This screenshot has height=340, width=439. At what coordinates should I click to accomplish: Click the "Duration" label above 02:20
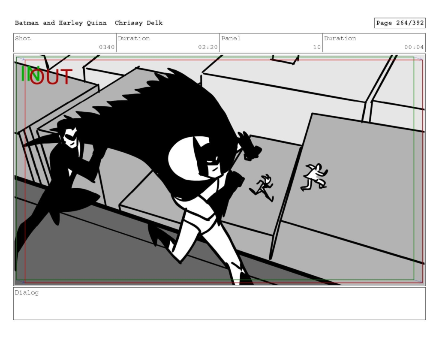tap(134, 38)
